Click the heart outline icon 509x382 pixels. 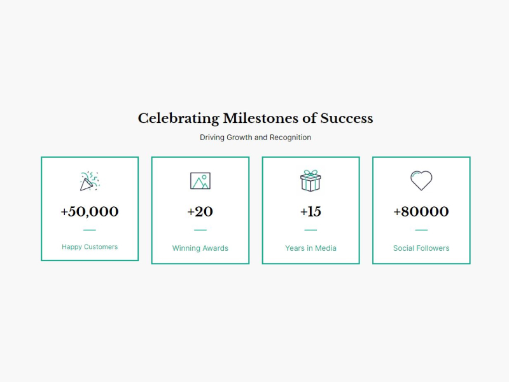click(421, 181)
